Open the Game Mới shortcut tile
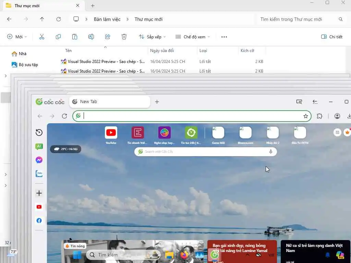The image size is (351, 263). click(218, 135)
